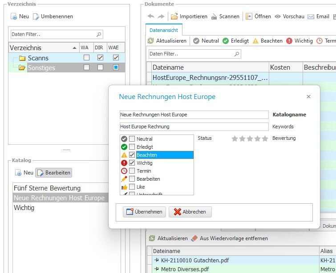
Task: Click the Keywords input field
Action: tap(194, 127)
